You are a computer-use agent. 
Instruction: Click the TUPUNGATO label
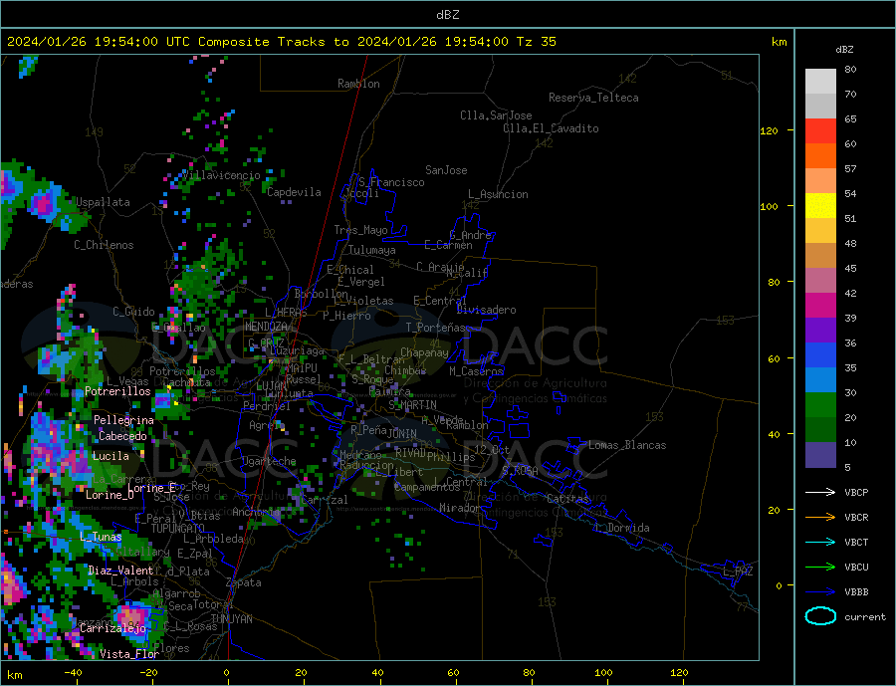[x=178, y=529]
